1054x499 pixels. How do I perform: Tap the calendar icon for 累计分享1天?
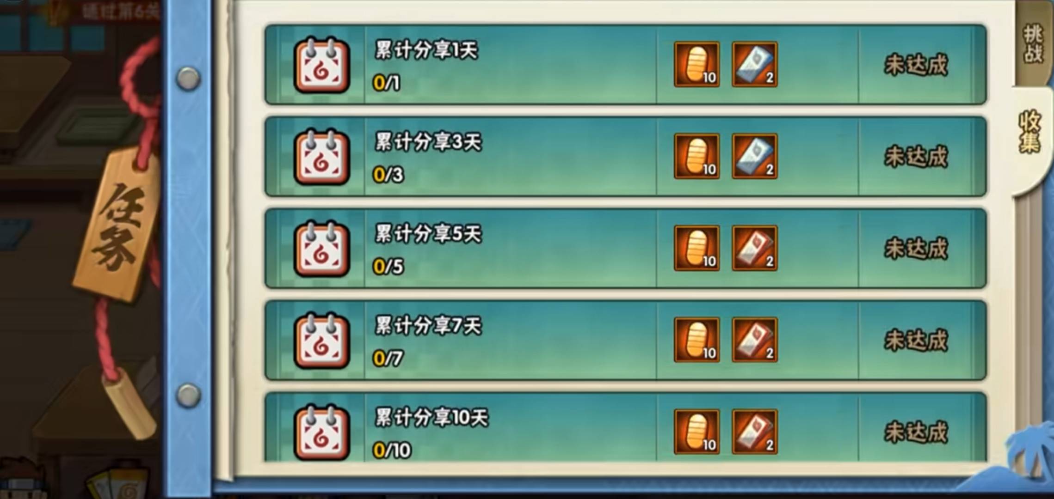(x=322, y=65)
